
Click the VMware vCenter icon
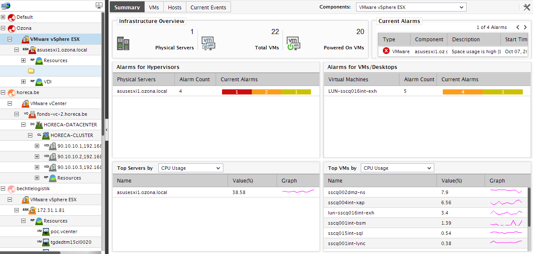(x=25, y=103)
